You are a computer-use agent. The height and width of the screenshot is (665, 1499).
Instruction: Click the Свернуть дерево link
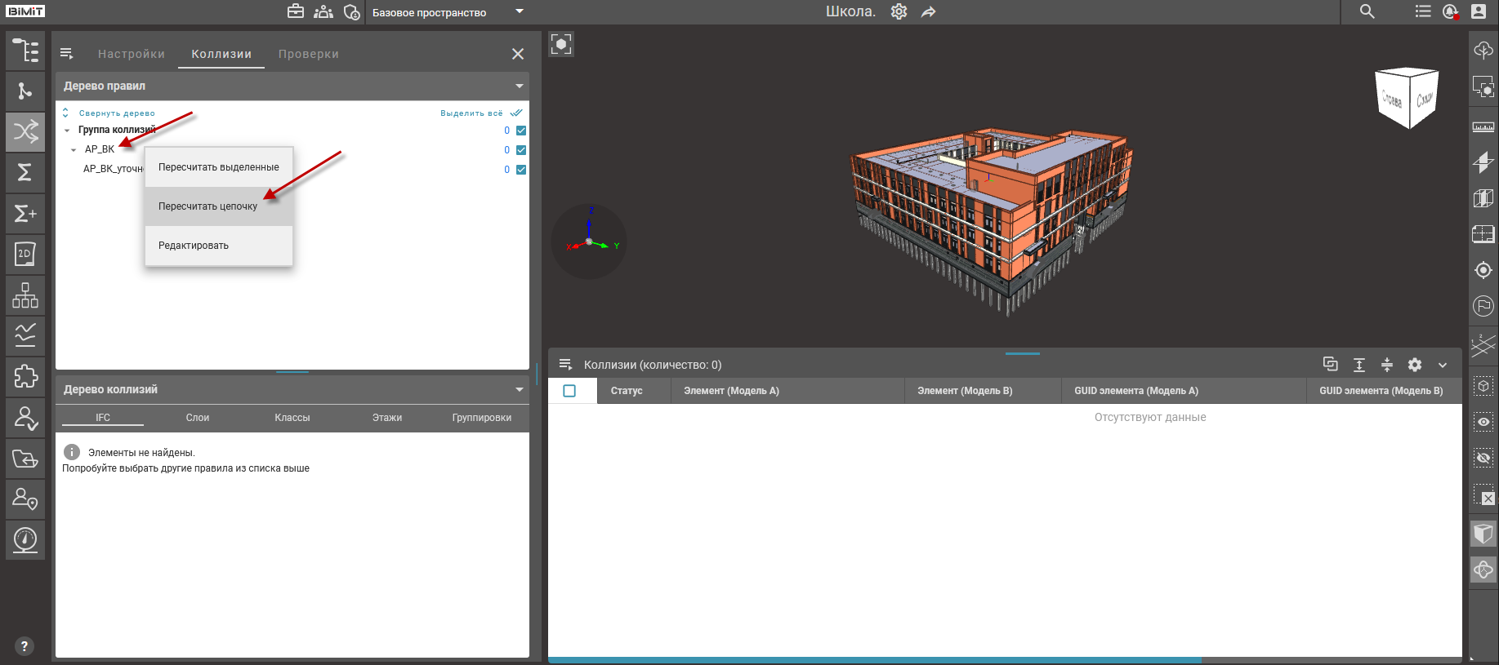116,113
